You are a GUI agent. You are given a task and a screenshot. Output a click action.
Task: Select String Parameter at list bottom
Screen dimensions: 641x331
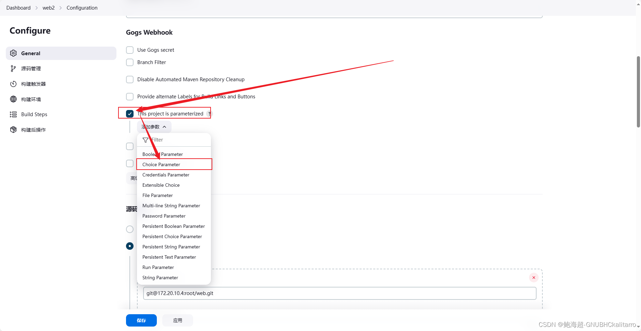click(174, 278)
